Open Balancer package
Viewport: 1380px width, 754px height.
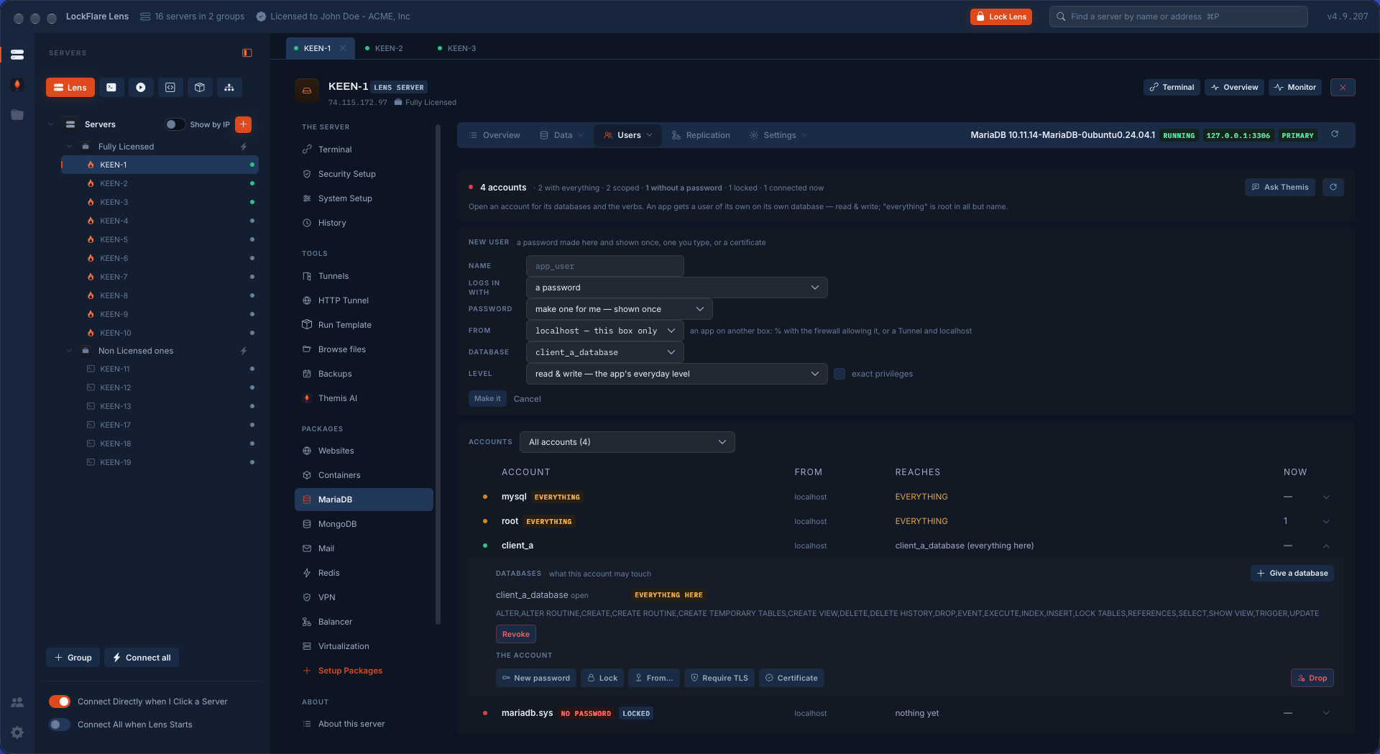[x=364, y=622]
